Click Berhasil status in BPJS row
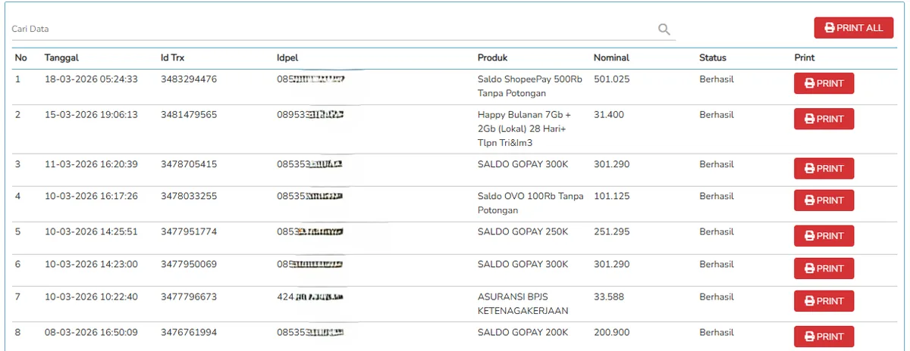Viewport: 910px width, 351px height. [x=717, y=297]
